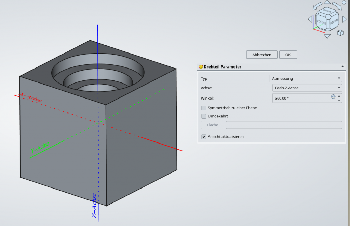The height and width of the screenshot is (226, 350).
Task: Click the VORNE face on navigation cube
Action: click(x=322, y=22)
